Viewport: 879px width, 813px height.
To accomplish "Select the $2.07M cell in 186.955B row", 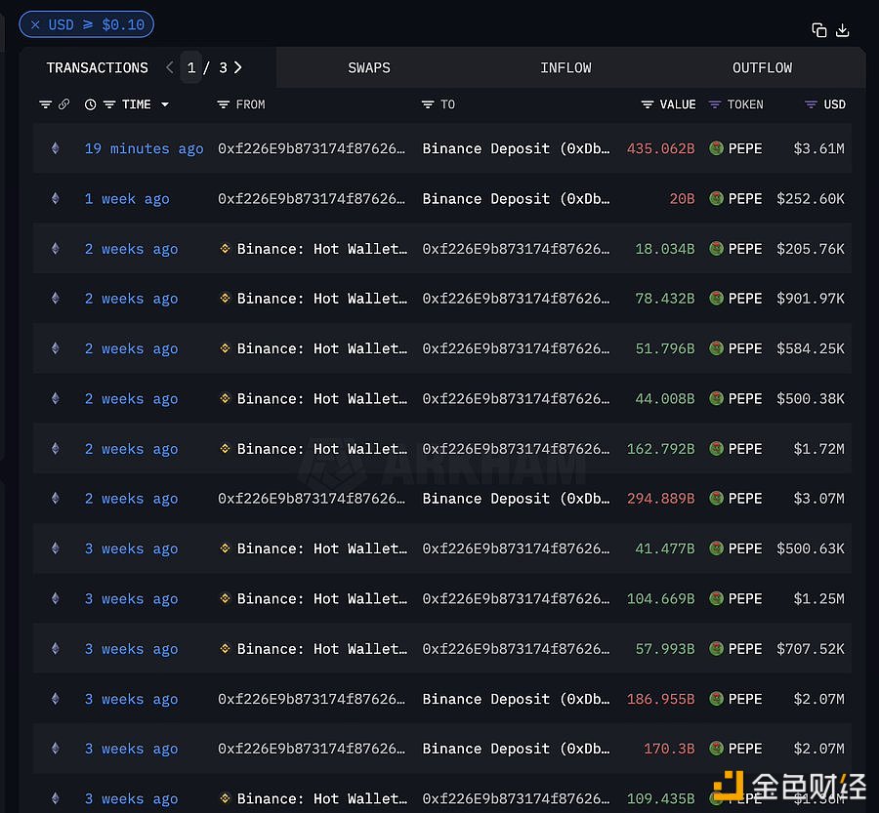I will pyautogui.click(x=819, y=699).
